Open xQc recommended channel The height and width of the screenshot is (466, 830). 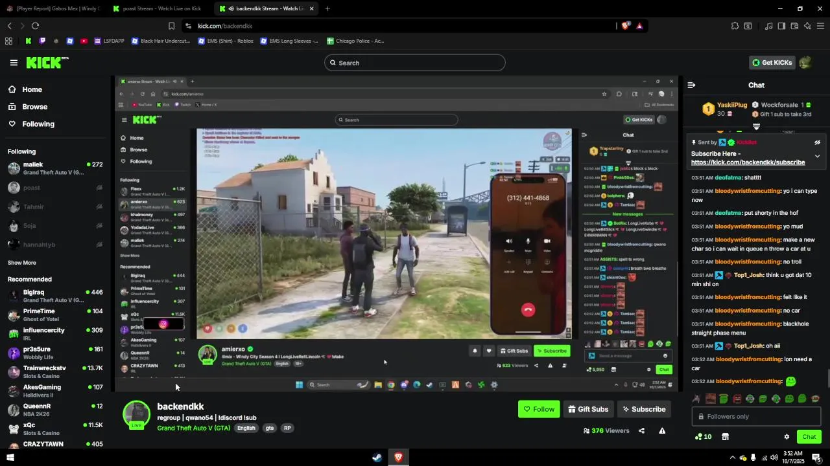pyautogui.click(x=55, y=429)
